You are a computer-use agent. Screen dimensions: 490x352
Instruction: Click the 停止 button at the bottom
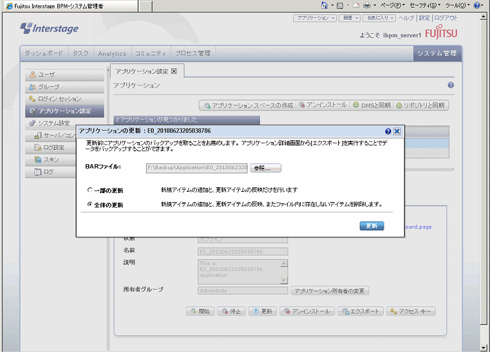pos(232,311)
